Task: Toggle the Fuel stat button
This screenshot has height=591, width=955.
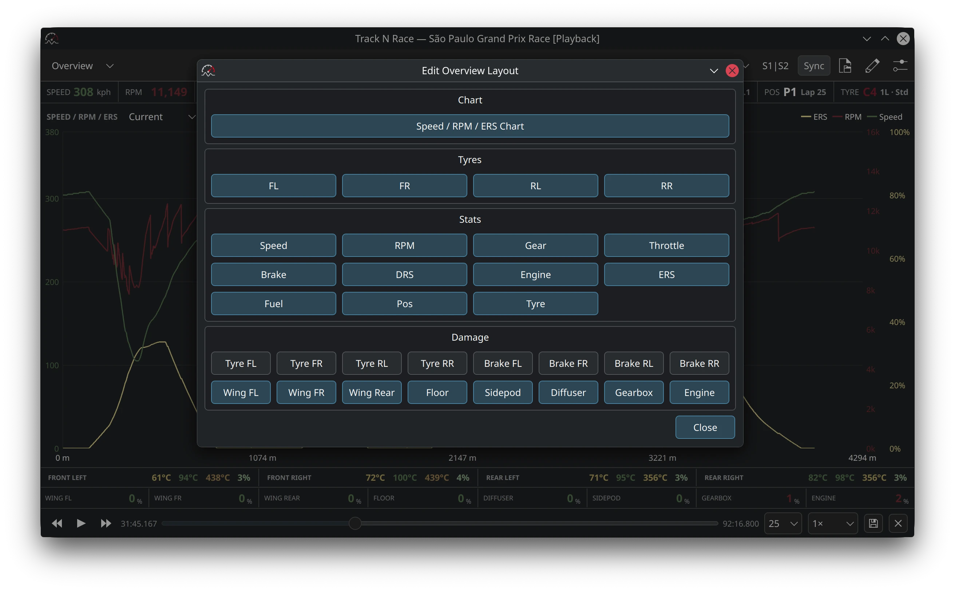Action: 273,303
